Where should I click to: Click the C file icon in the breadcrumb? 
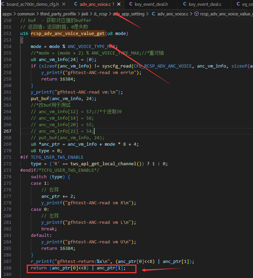point(153,14)
